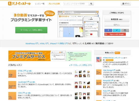Click the 新規登録 (無料) button
Screen dimensions: 139x101
click(x=117, y=19)
